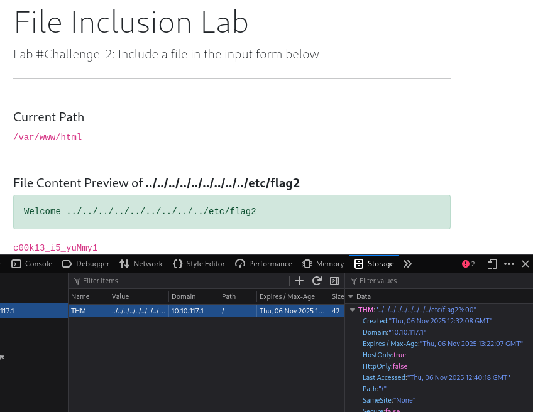
Task: Switch to the Performance tab
Action: click(264, 264)
